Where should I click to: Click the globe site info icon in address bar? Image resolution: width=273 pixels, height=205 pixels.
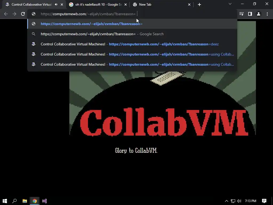(x=34, y=14)
